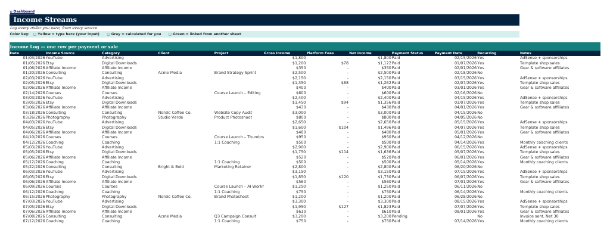Select the 'Income Log — one row per payment' heading
The height and width of the screenshot is (233, 610).
pyautogui.click(x=64, y=46)
